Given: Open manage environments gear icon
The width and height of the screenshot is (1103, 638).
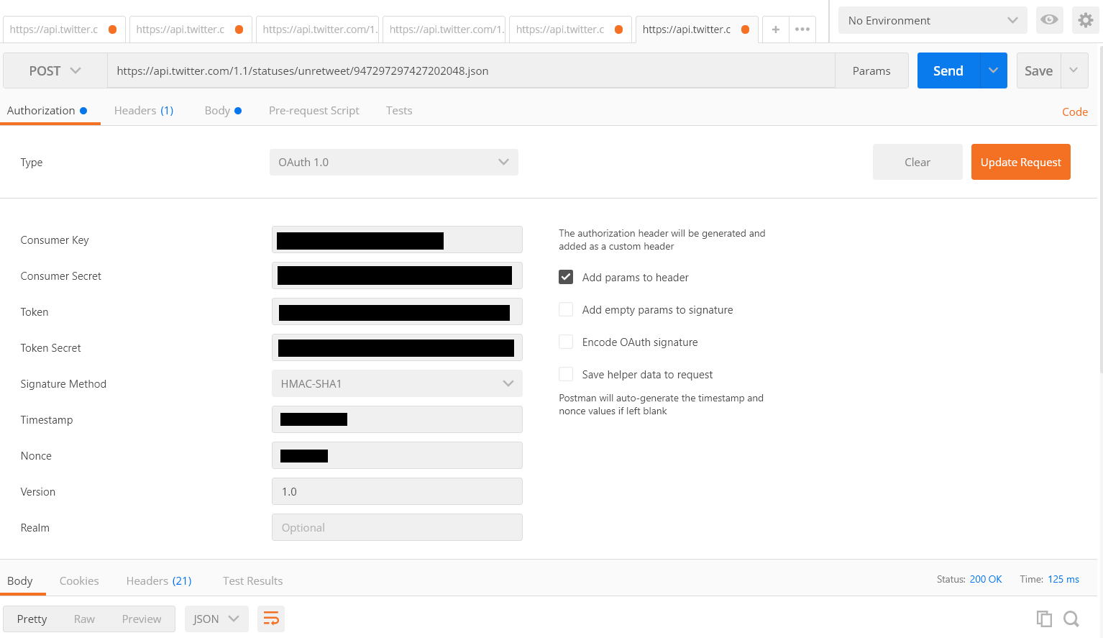Looking at the screenshot, I should pos(1085,20).
